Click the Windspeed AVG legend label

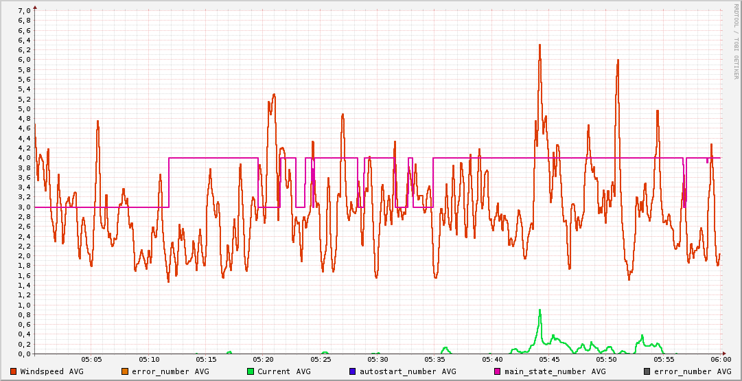click(52, 371)
